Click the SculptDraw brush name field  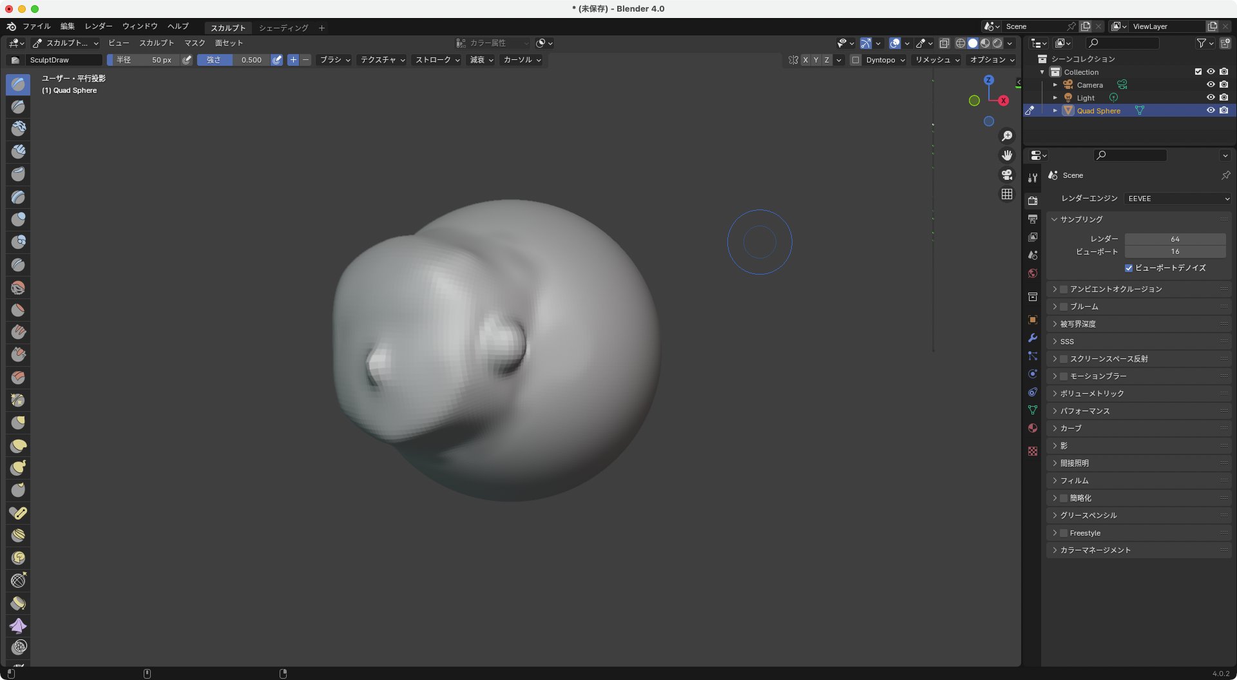click(64, 60)
